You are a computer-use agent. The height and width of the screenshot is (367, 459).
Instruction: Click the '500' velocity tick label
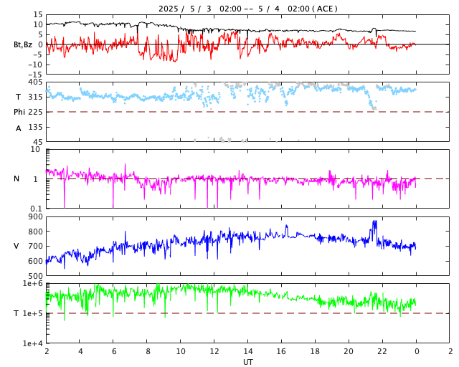tap(35, 276)
